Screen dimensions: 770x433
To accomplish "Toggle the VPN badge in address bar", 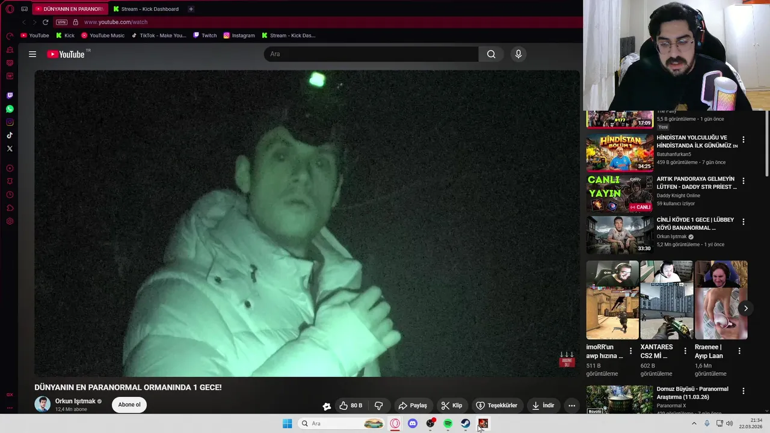I will tap(61, 22).
